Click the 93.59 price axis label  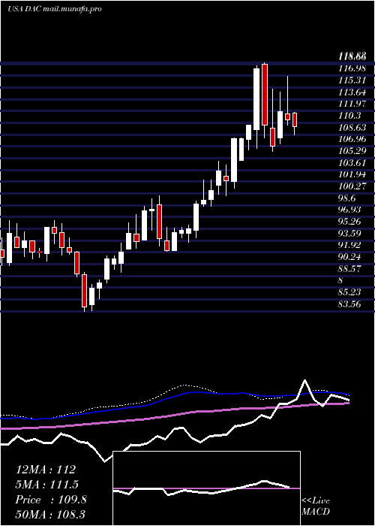[350, 233]
